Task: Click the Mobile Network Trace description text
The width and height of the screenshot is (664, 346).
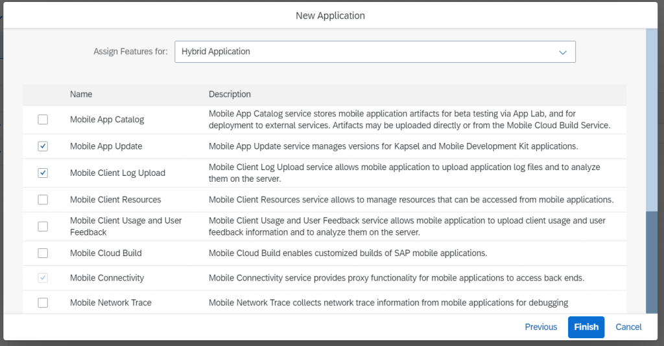Action: point(388,303)
